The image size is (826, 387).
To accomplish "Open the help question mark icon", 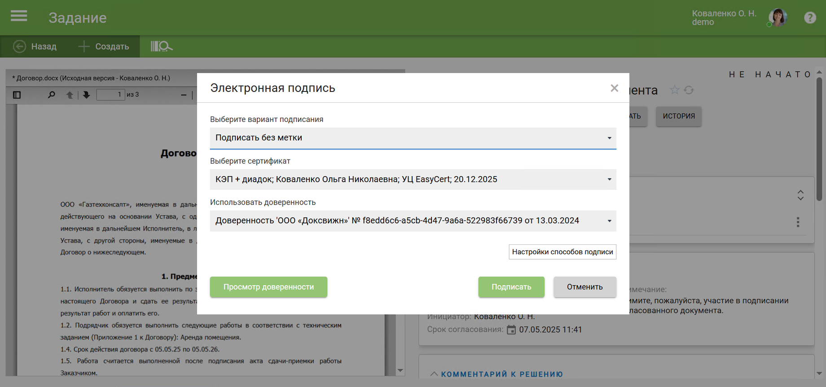I will [810, 17].
